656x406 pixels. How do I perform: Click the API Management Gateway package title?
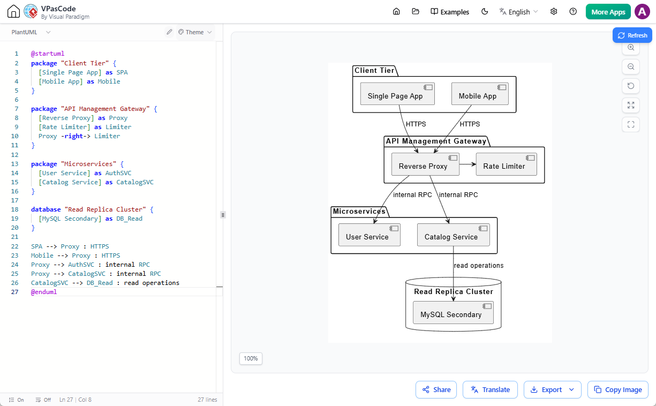point(436,141)
